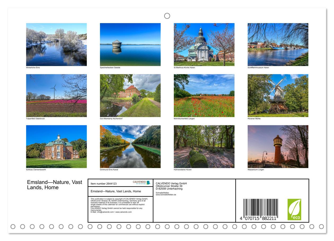Viewport: 334px width, 241px height.
Task: Click the hanging hole at top center
Action: coord(167,16)
